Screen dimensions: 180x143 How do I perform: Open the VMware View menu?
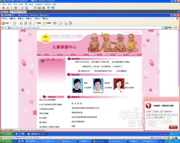(15, 4)
